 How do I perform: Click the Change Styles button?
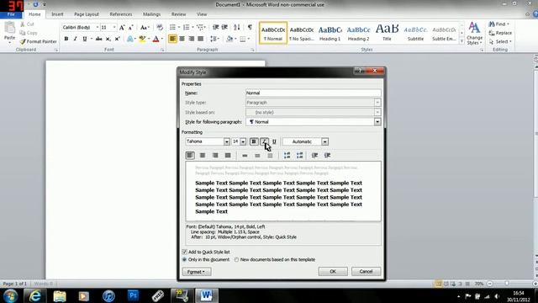pyautogui.click(x=474, y=33)
